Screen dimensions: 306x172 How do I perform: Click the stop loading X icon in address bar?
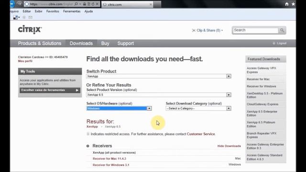pyautogui.click(x=97, y=4)
